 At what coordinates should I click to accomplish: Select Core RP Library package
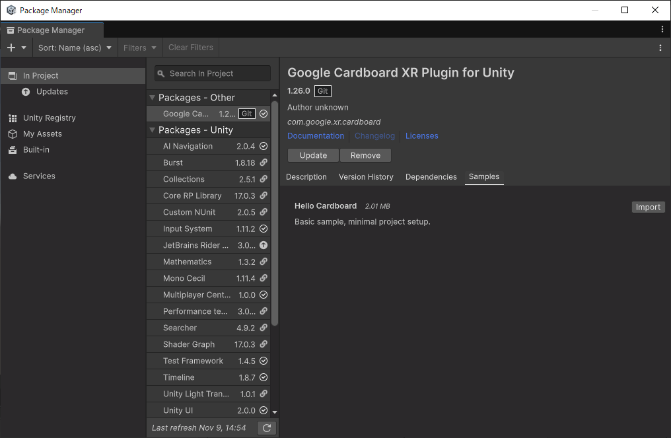[209, 196]
